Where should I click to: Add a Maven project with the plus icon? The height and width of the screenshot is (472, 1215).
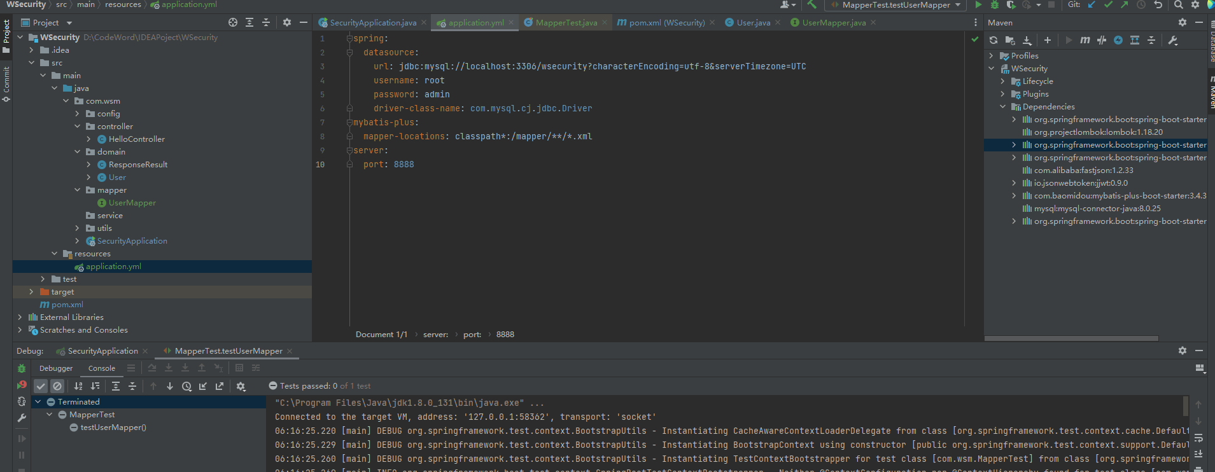(x=1048, y=40)
